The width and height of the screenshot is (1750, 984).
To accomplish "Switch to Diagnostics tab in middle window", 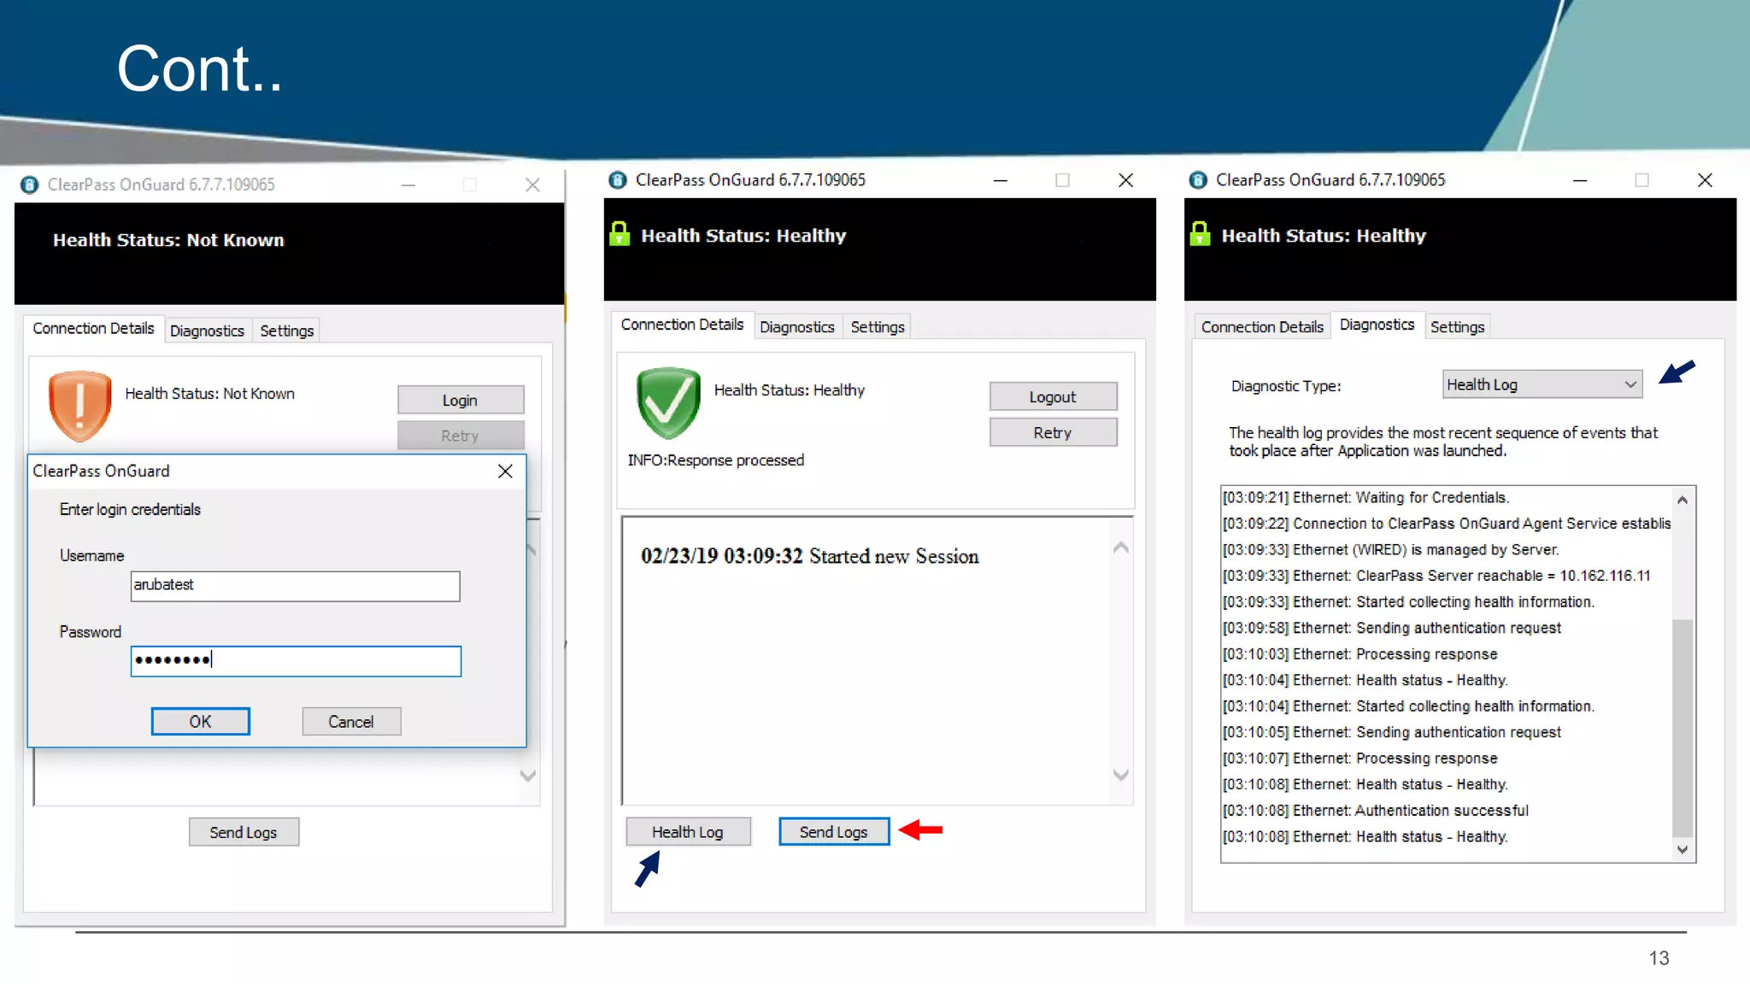I will click(796, 327).
